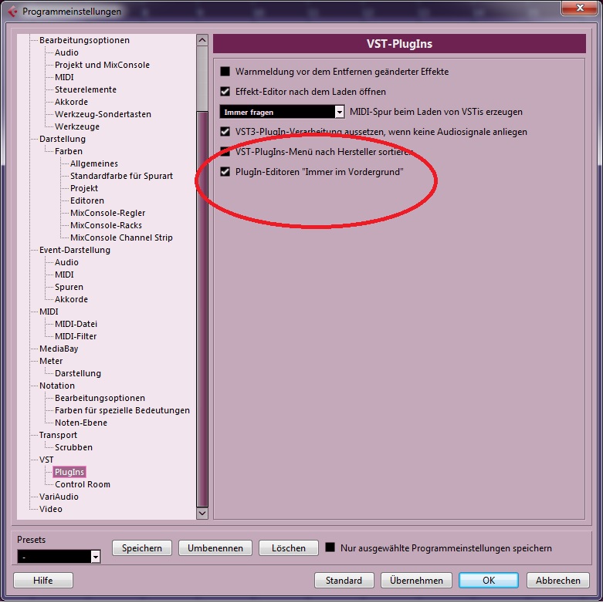This screenshot has width=603, height=603.
Task: Select Video at bottom of tree
Action: [x=50, y=509]
